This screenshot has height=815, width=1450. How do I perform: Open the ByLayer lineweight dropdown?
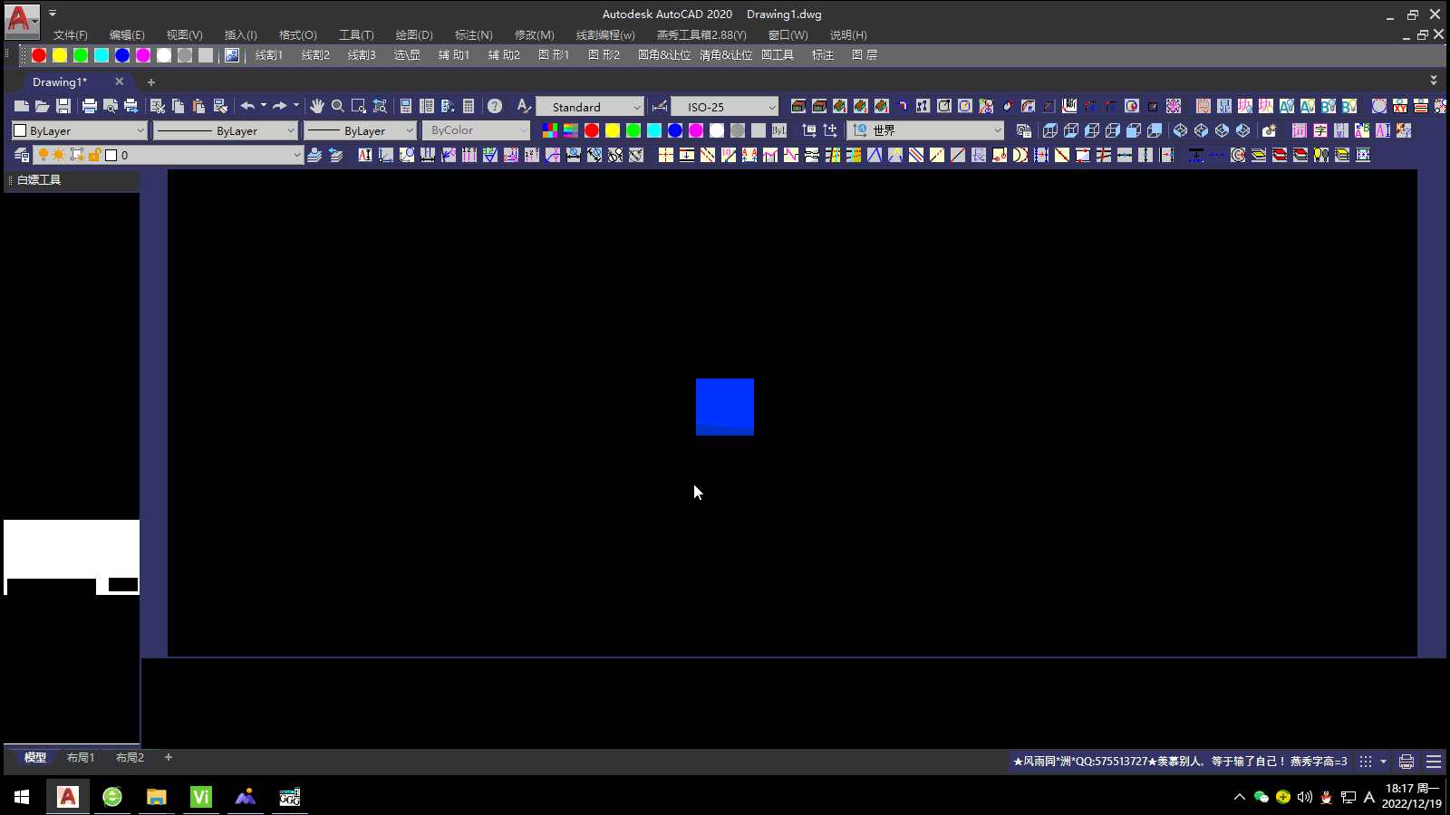[360, 130]
